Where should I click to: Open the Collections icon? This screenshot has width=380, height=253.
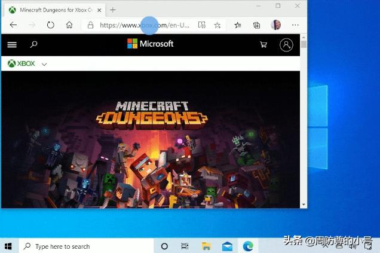pyautogui.click(x=256, y=25)
